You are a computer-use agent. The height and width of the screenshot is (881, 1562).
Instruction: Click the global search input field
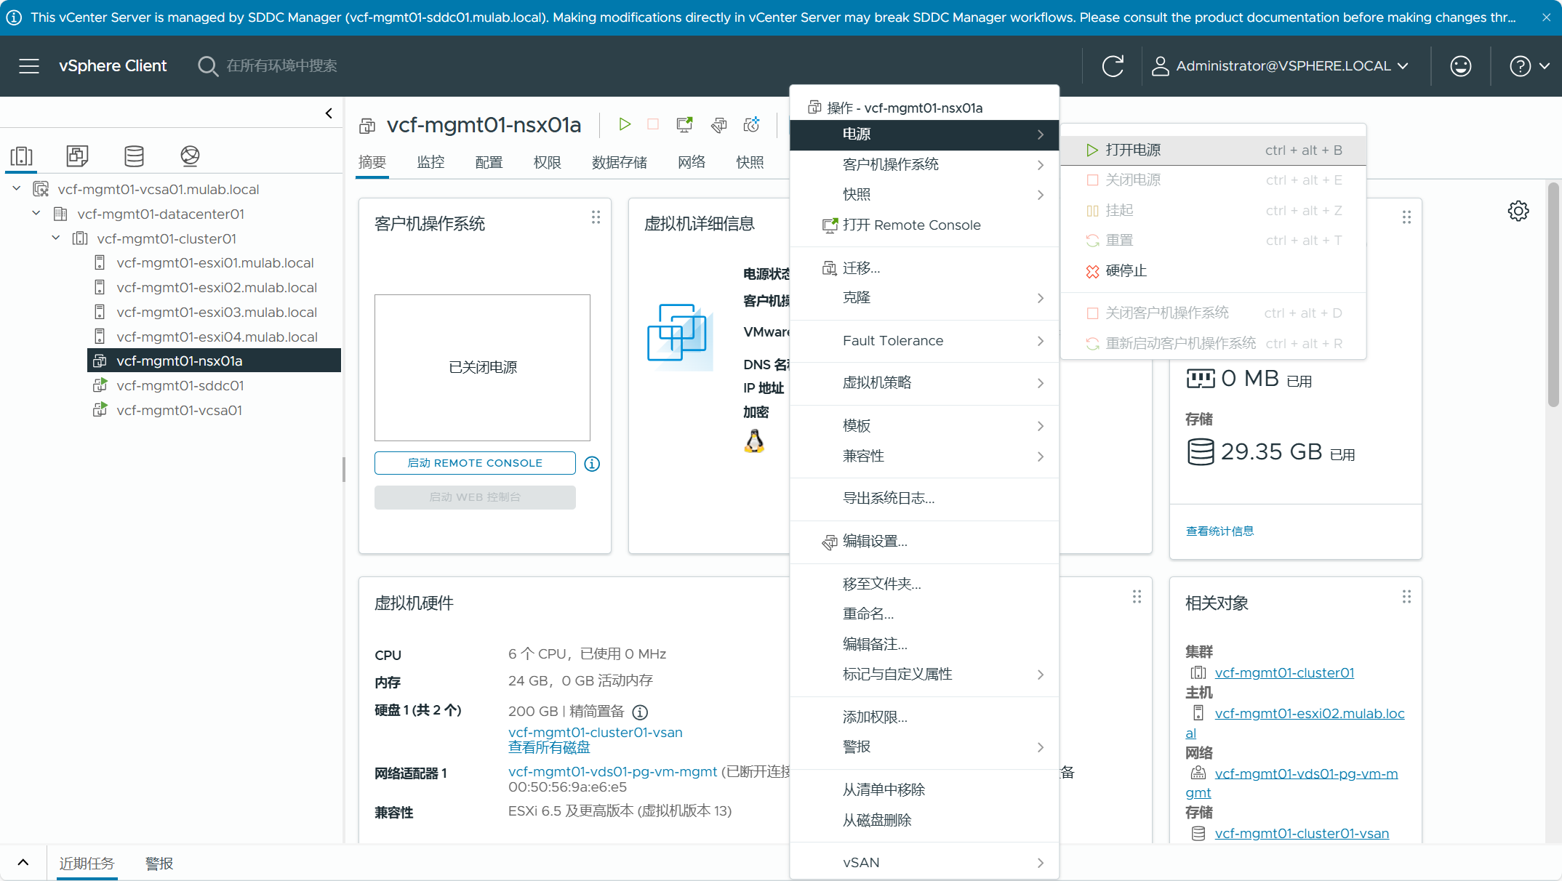click(282, 66)
